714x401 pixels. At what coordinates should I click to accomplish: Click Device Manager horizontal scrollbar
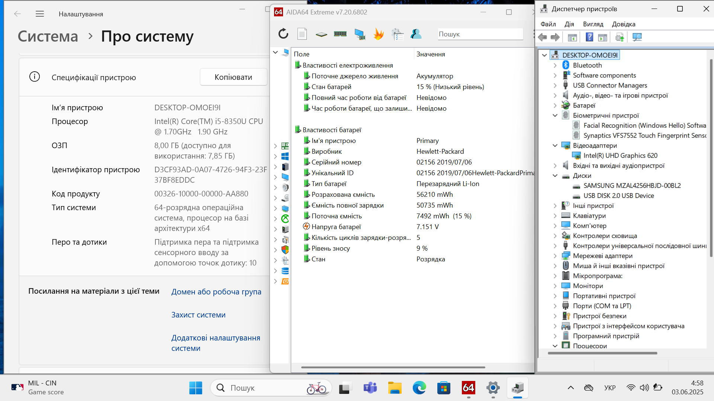[602, 353]
